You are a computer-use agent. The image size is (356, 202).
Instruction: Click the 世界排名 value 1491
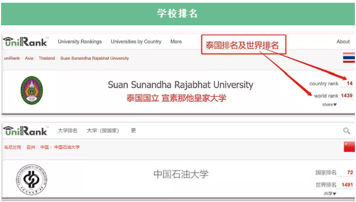tap(347, 185)
